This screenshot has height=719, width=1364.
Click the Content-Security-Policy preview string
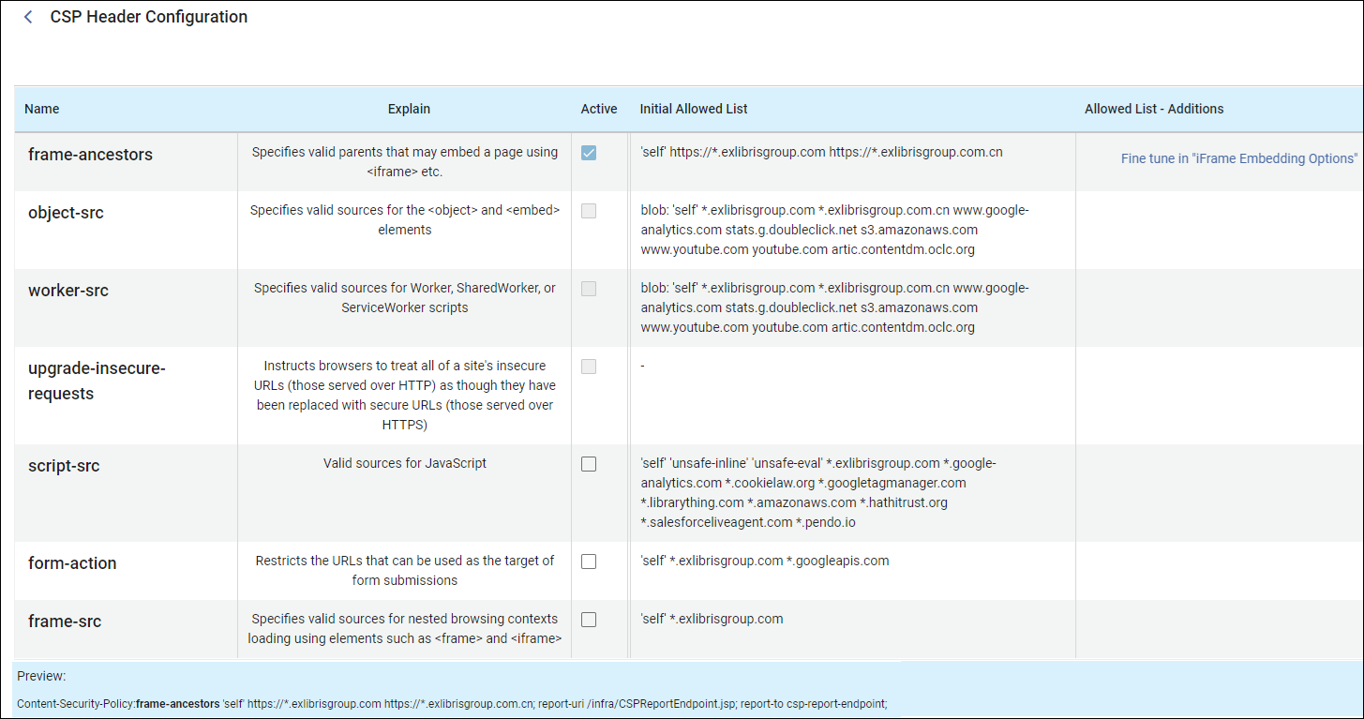coord(452,703)
